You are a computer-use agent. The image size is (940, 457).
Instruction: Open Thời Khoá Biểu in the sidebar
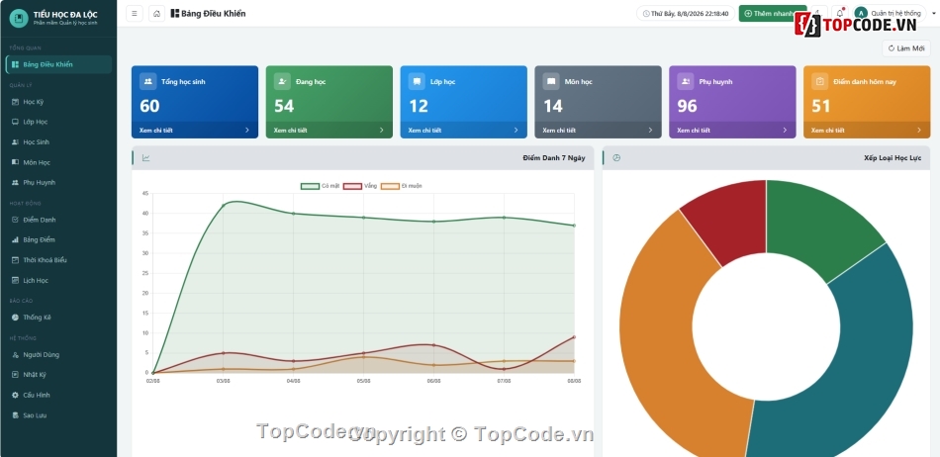click(58, 260)
